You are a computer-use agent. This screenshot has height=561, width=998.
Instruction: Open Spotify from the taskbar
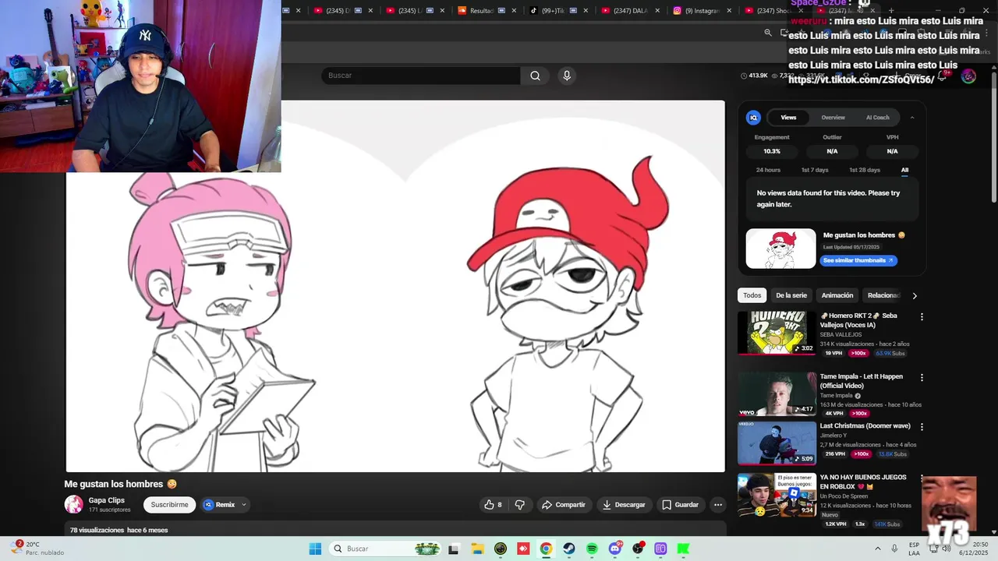tap(592, 549)
